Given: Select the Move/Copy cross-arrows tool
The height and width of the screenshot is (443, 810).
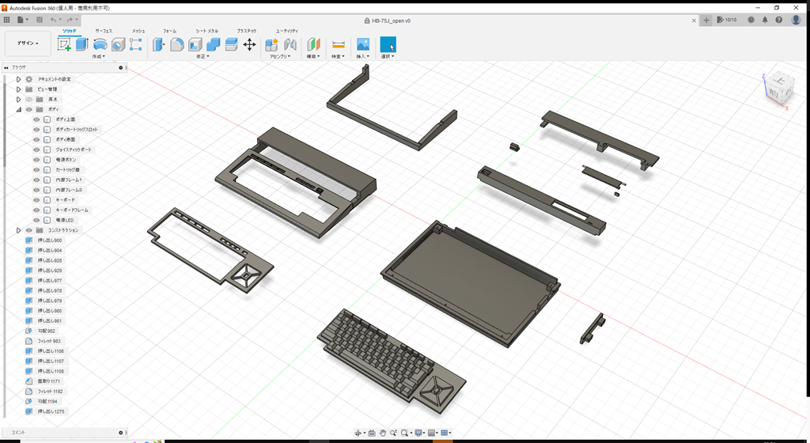Looking at the screenshot, I should tap(249, 44).
